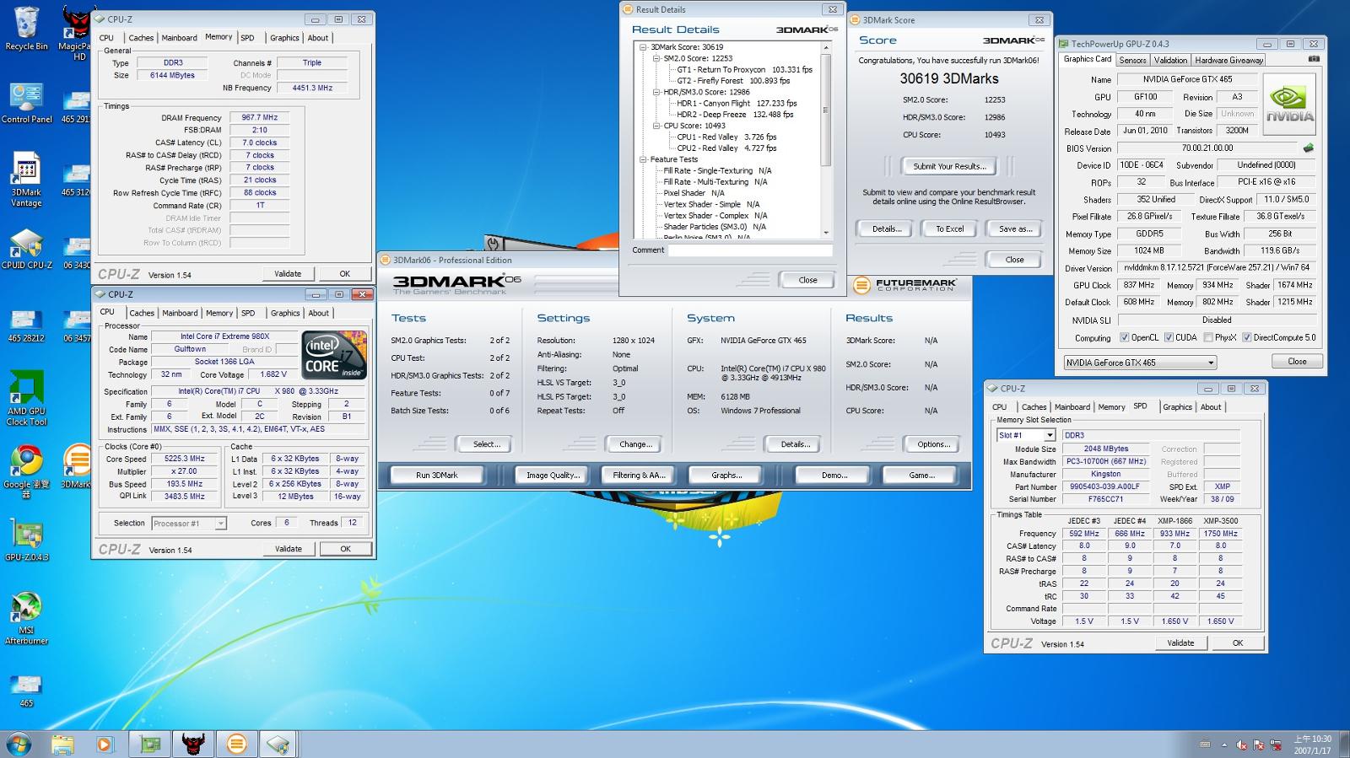Open the MagicPanel HD desktop shortcut

76,34
